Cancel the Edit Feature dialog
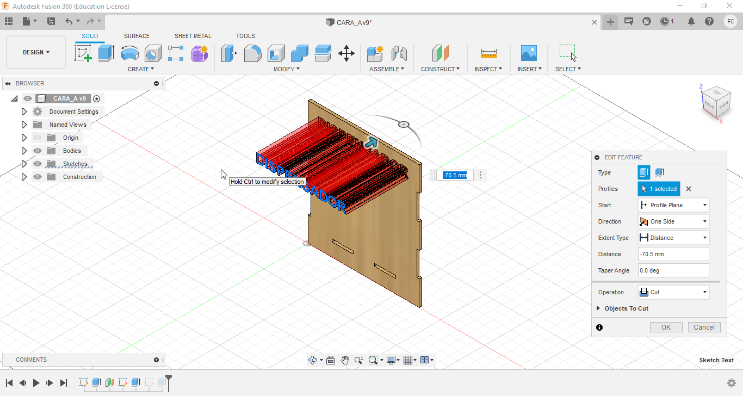This screenshot has height=396, width=743. point(704,327)
